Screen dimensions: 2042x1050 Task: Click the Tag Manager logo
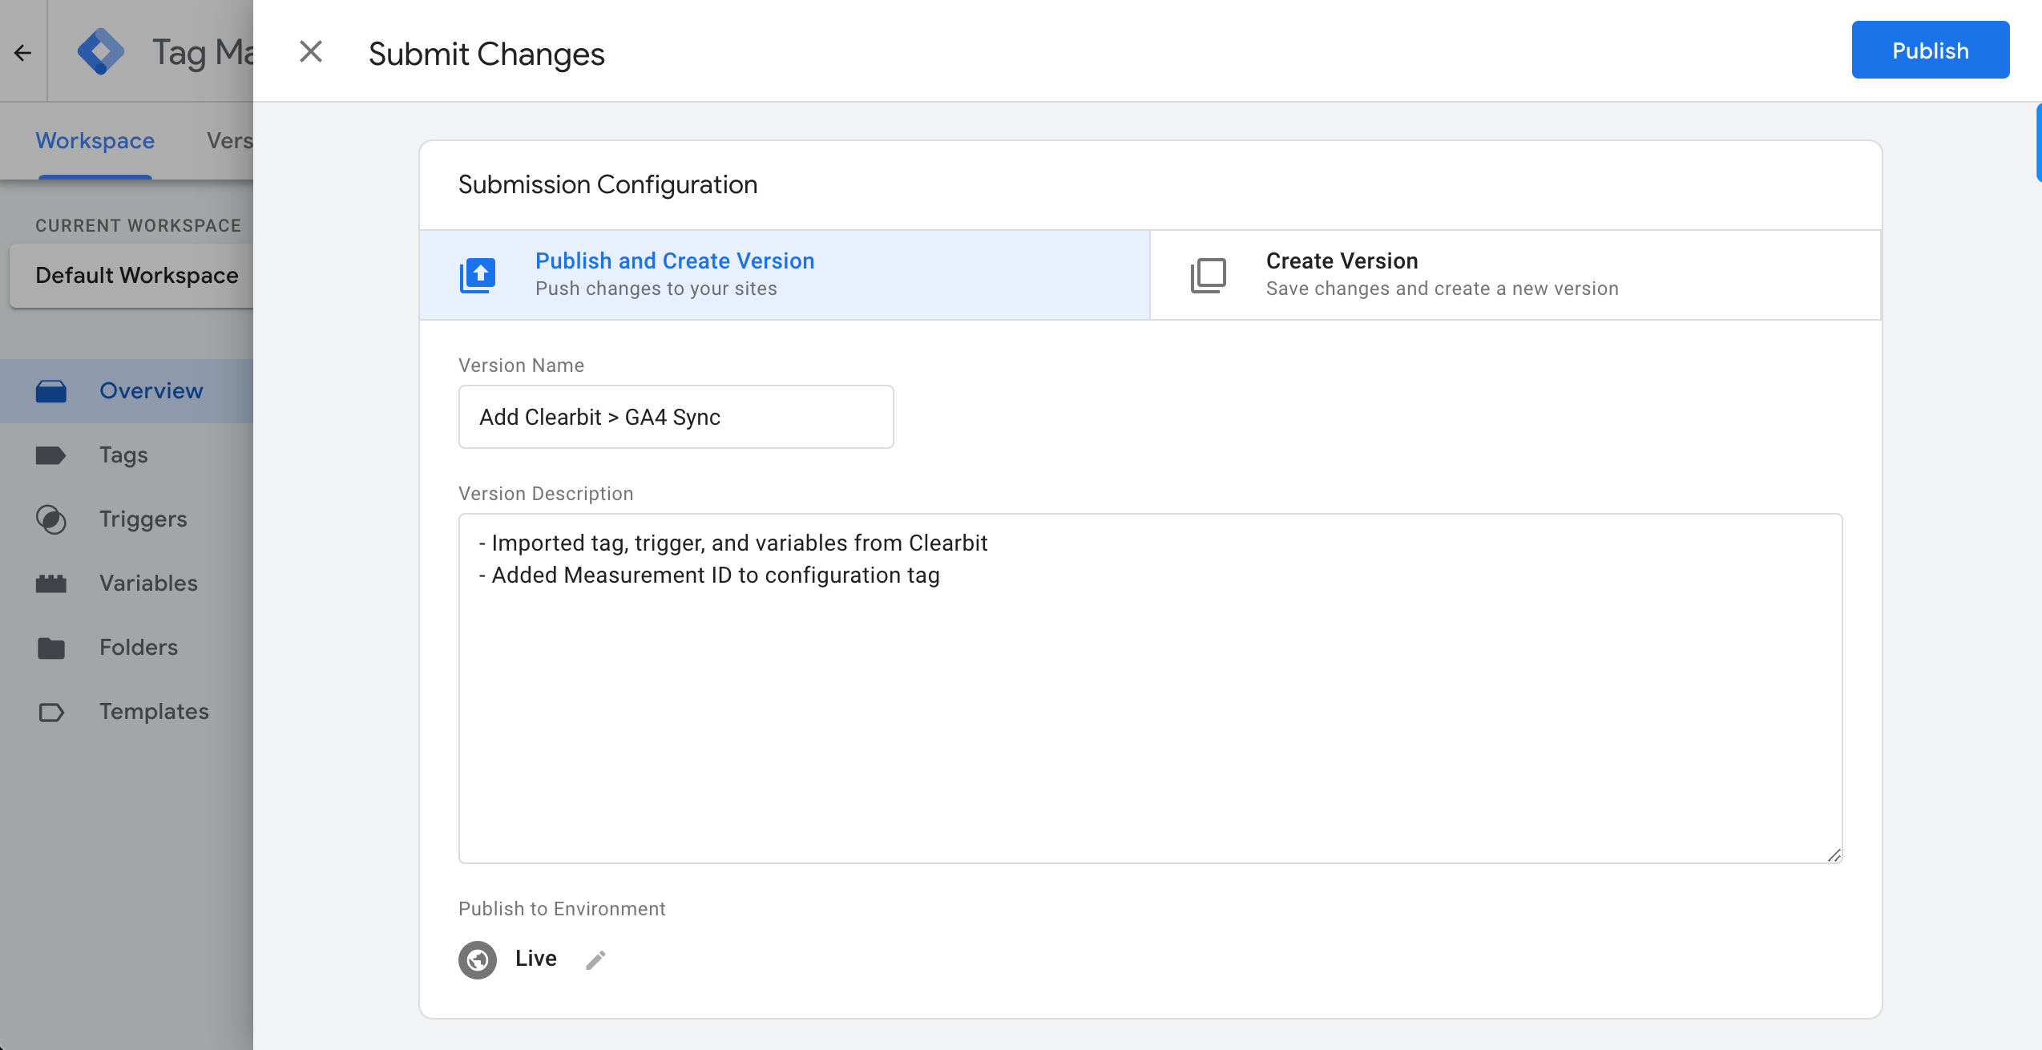101,51
